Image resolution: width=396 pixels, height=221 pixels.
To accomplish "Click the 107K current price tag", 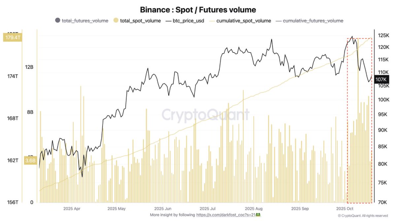I will pyautogui.click(x=381, y=79).
